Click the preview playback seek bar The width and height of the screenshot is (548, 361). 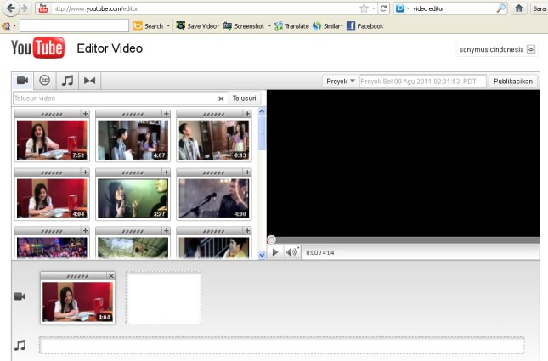[404, 240]
